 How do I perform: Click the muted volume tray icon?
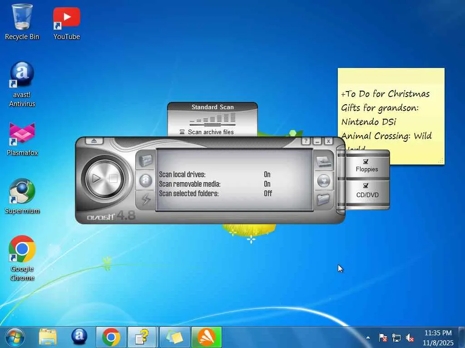(x=410, y=337)
